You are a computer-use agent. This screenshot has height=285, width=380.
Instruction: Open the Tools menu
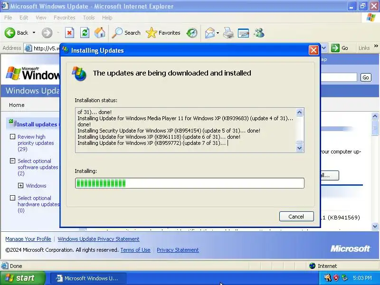[89, 18]
